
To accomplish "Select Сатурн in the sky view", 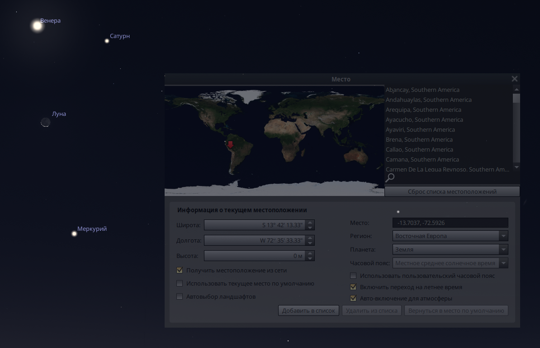I will pos(107,41).
